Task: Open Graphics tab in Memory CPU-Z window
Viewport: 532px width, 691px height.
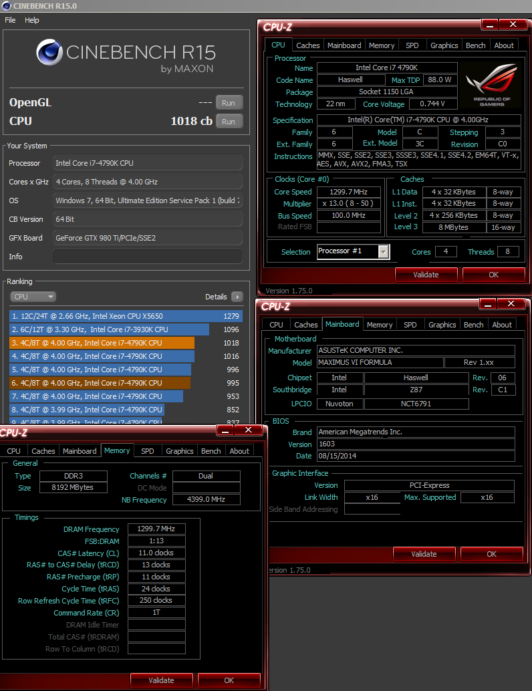Action: [x=180, y=451]
